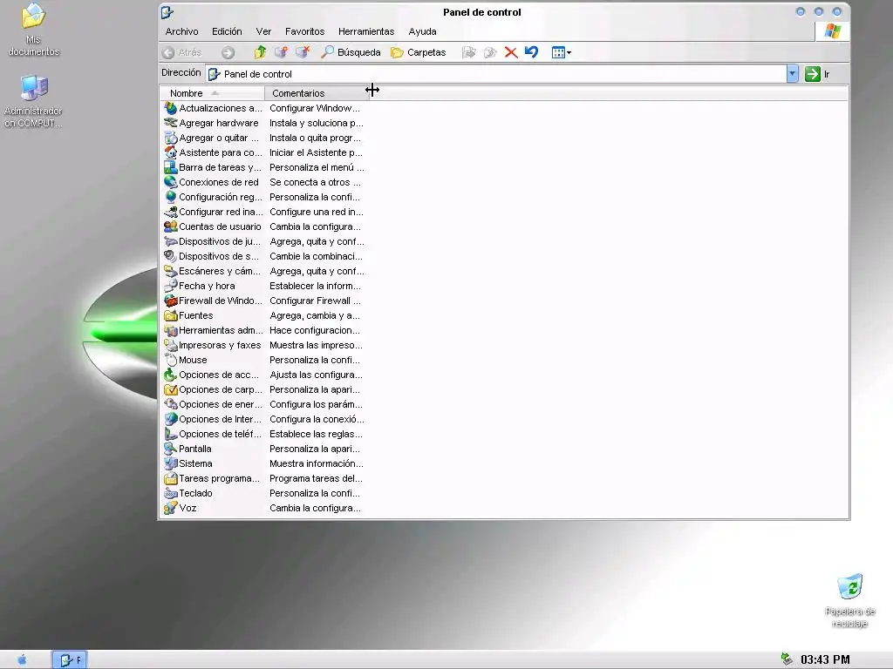
Task: Open the Edición menu
Action: point(227,31)
